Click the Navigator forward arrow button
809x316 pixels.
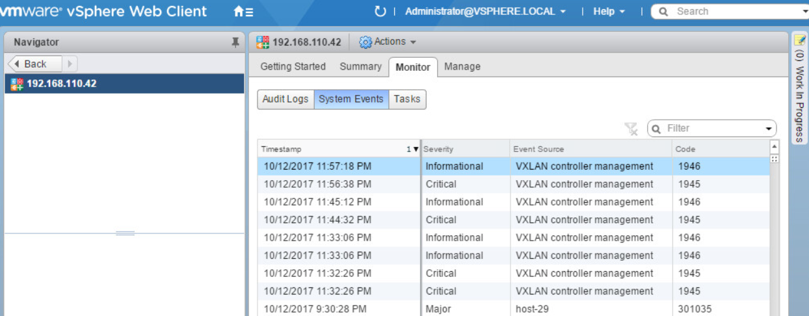pos(70,64)
